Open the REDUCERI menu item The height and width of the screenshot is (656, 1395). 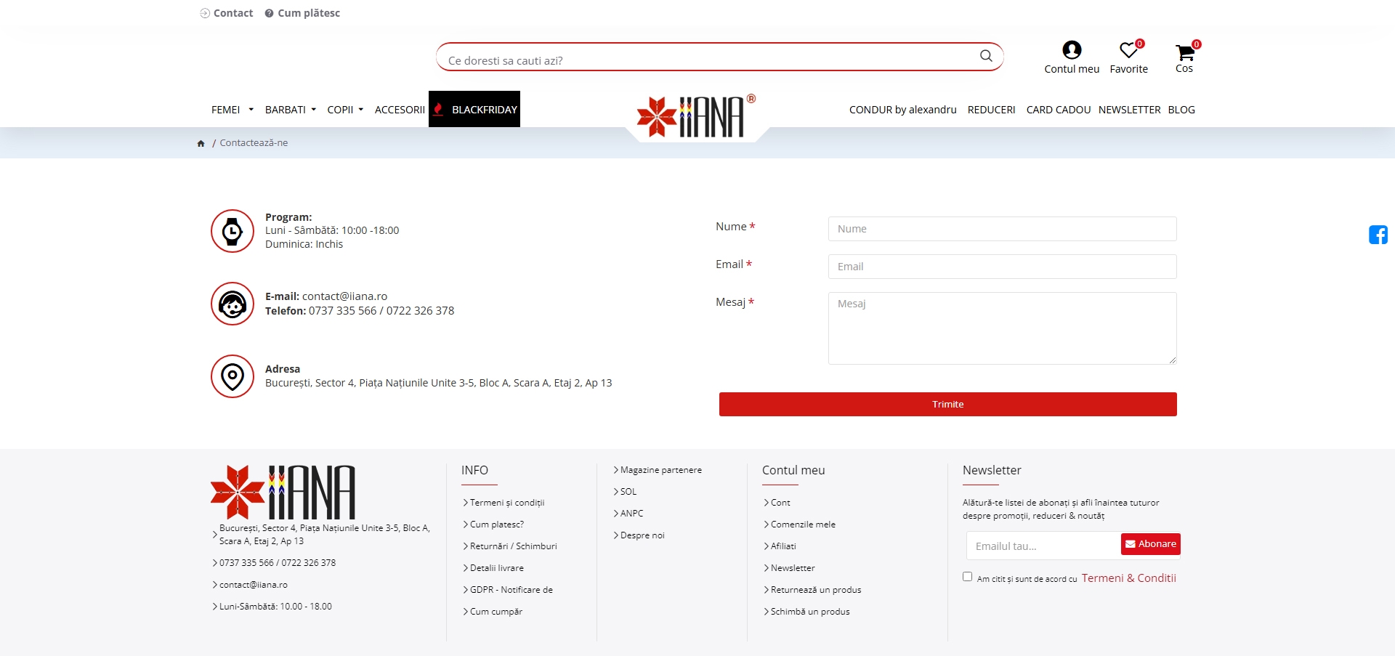991,110
